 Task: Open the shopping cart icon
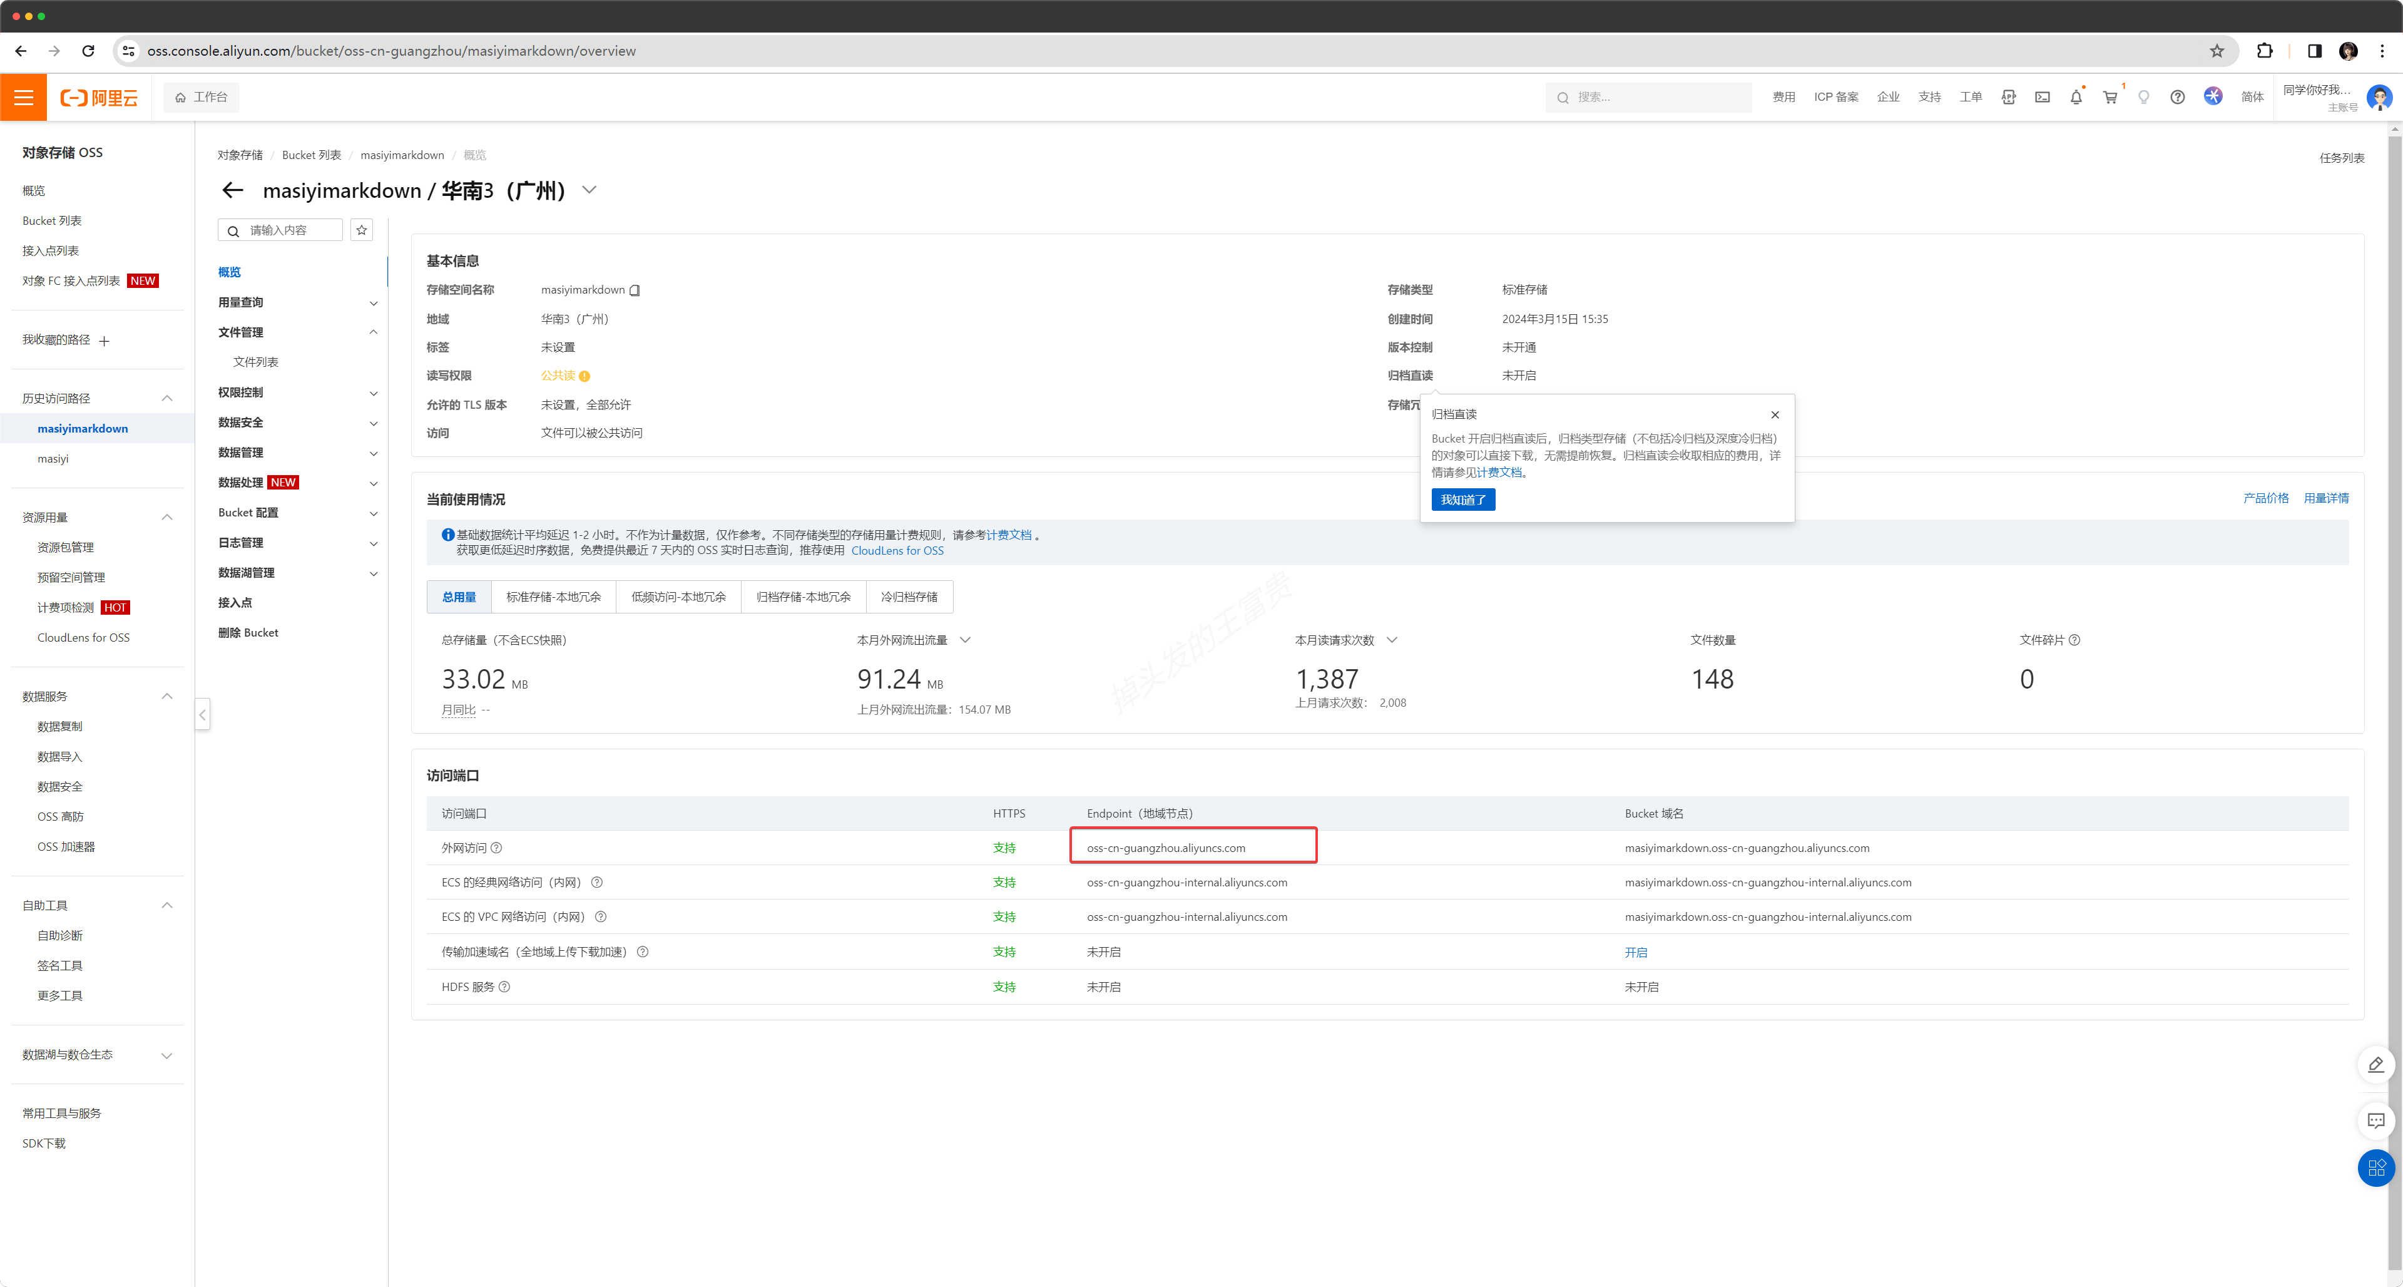(x=2110, y=97)
